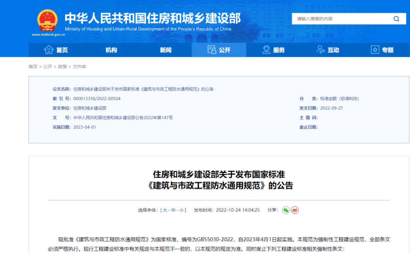
Task: Set the font size to 中
Action: pos(173,210)
